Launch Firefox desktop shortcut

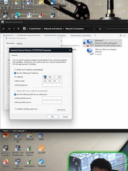(x=6, y=163)
